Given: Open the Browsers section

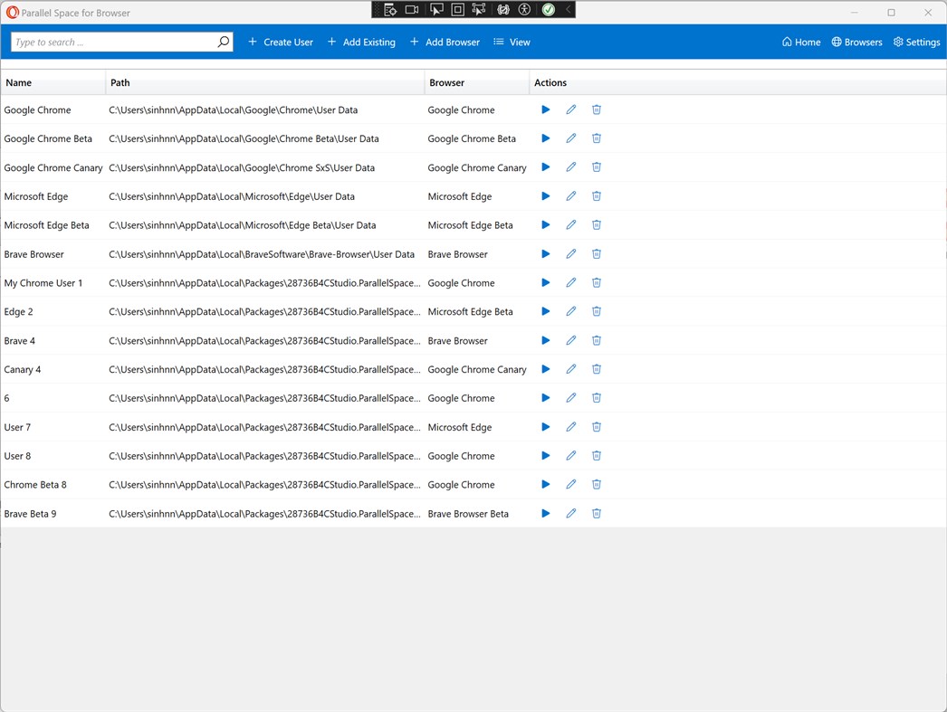Looking at the screenshot, I should (x=856, y=42).
